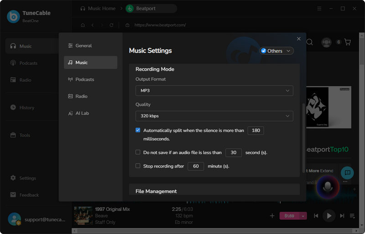Click the 1997 Original Mix album thumbnail
This screenshot has height=234, width=365.
click(83, 216)
